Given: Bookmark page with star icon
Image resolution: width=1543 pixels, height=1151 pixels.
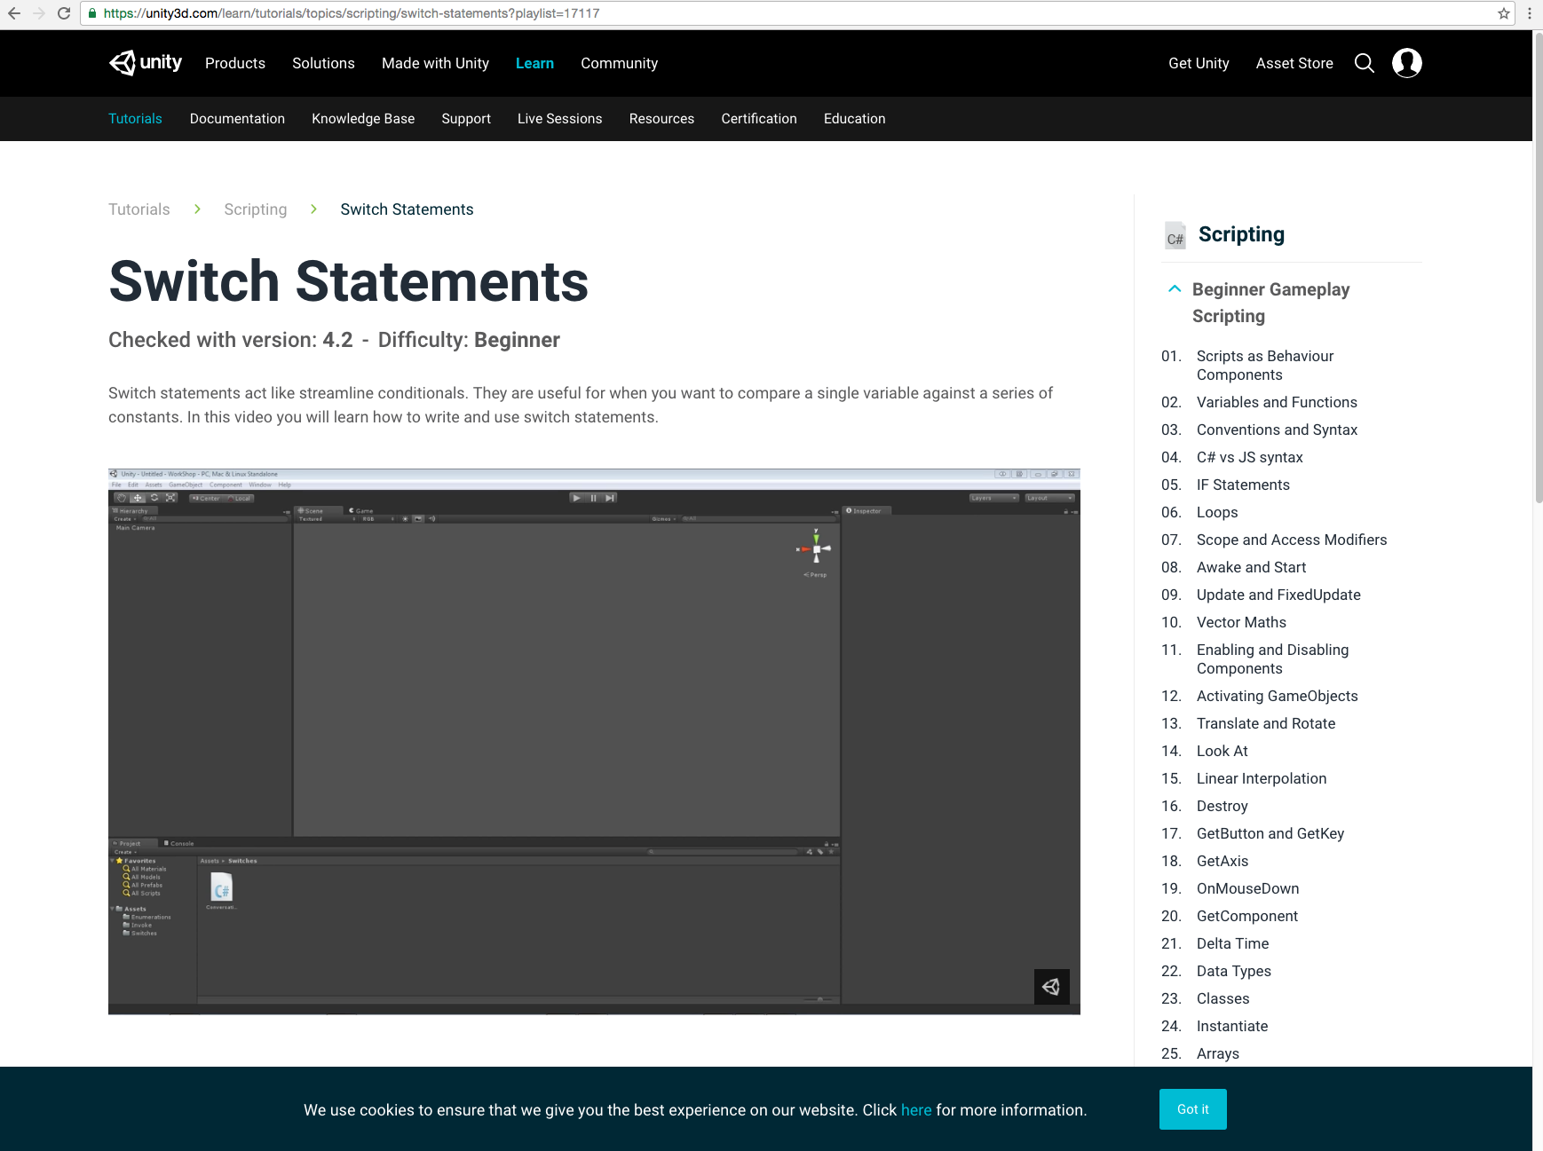Looking at the screenshot, I should [x=1503, y=13].
